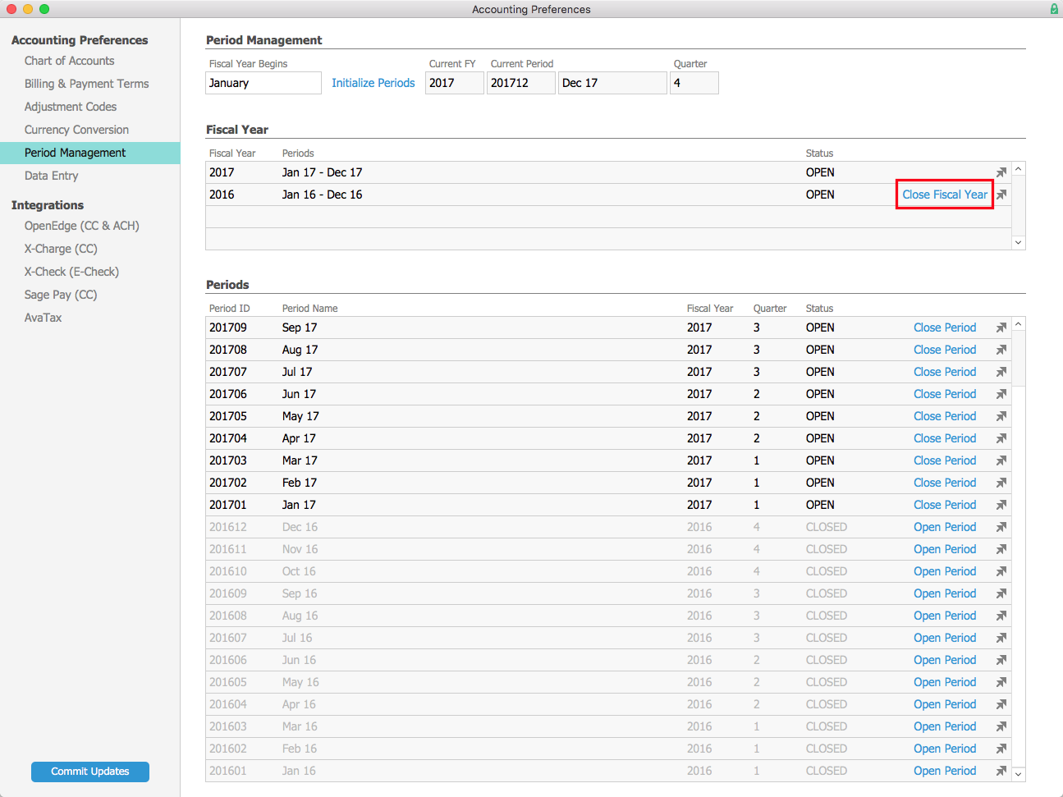Open detail arrow for period 201602
Viewport: 1063px width, 797px height.
[x=1001, y=749]
